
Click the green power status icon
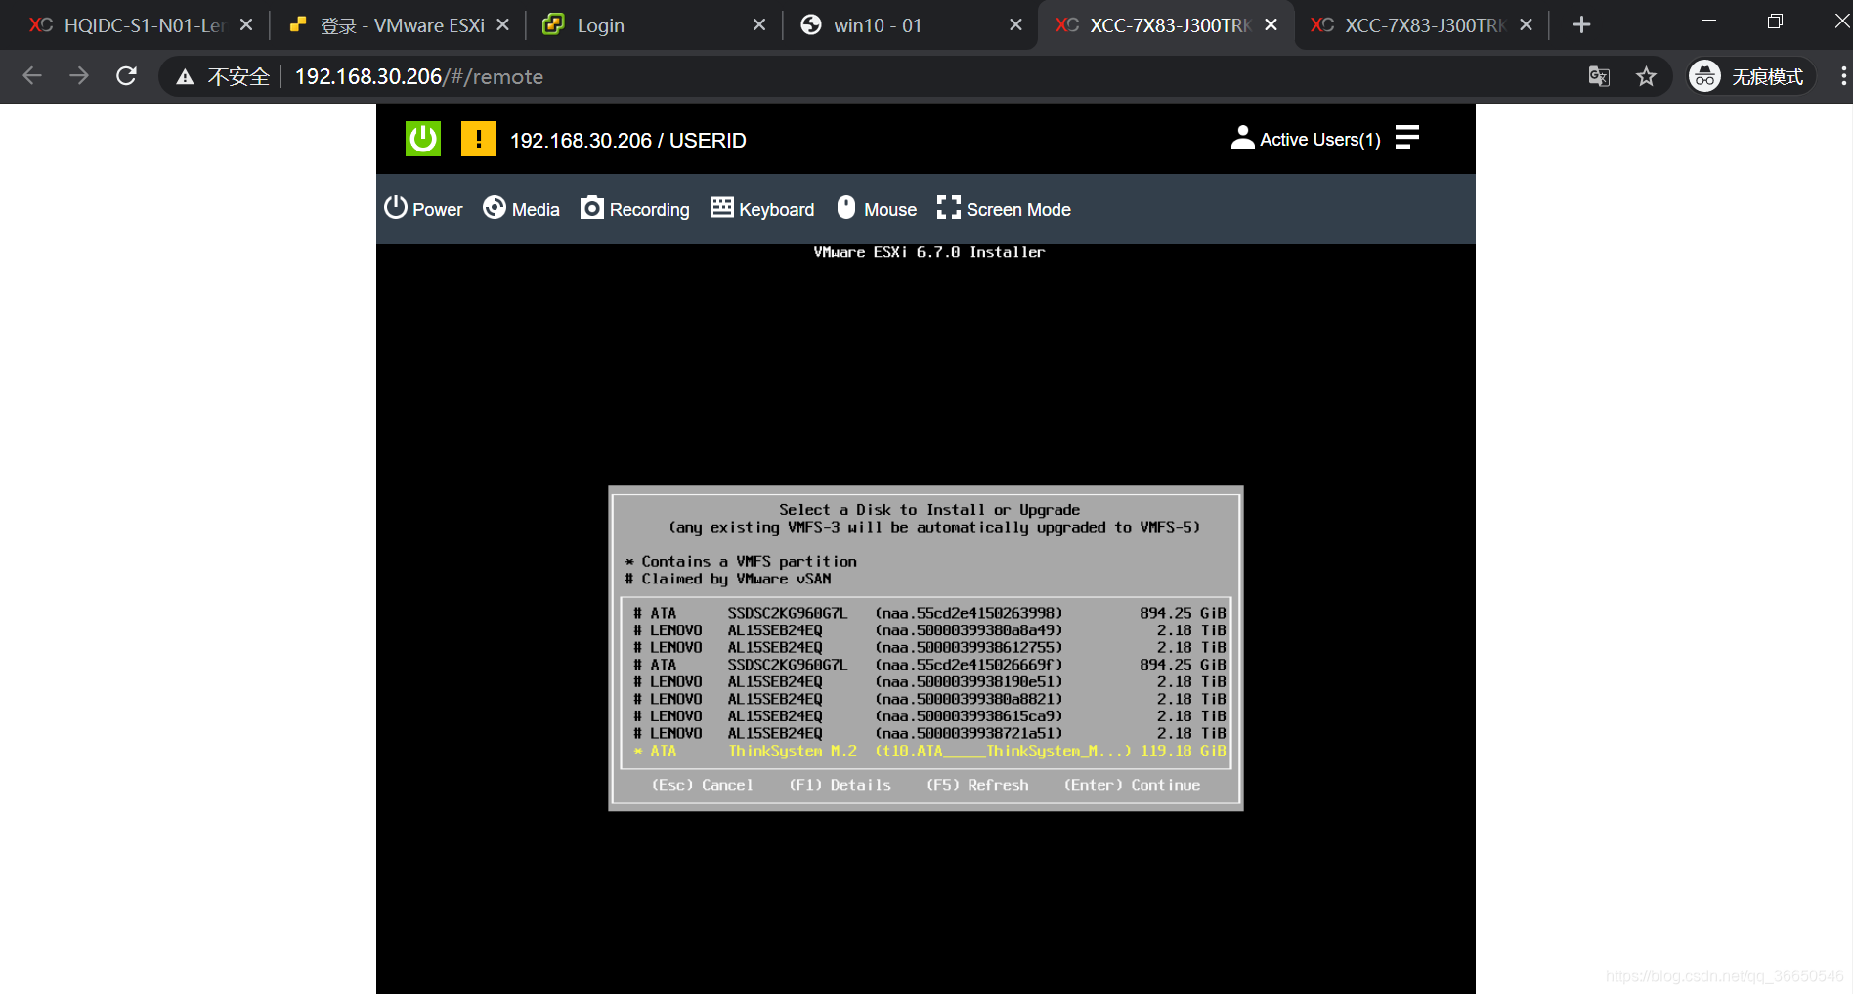point(423,139)
